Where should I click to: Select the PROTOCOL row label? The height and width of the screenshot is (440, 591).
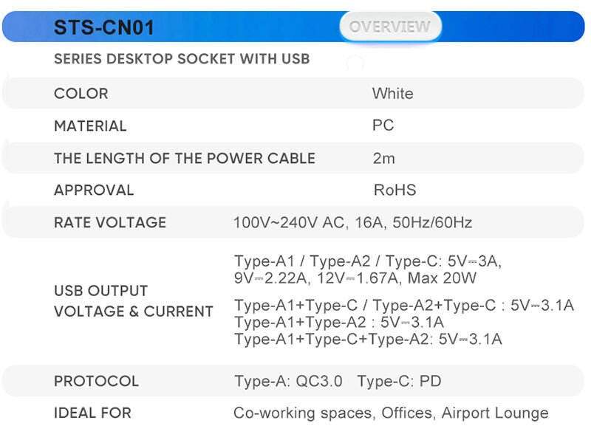(x=97, y=381)
